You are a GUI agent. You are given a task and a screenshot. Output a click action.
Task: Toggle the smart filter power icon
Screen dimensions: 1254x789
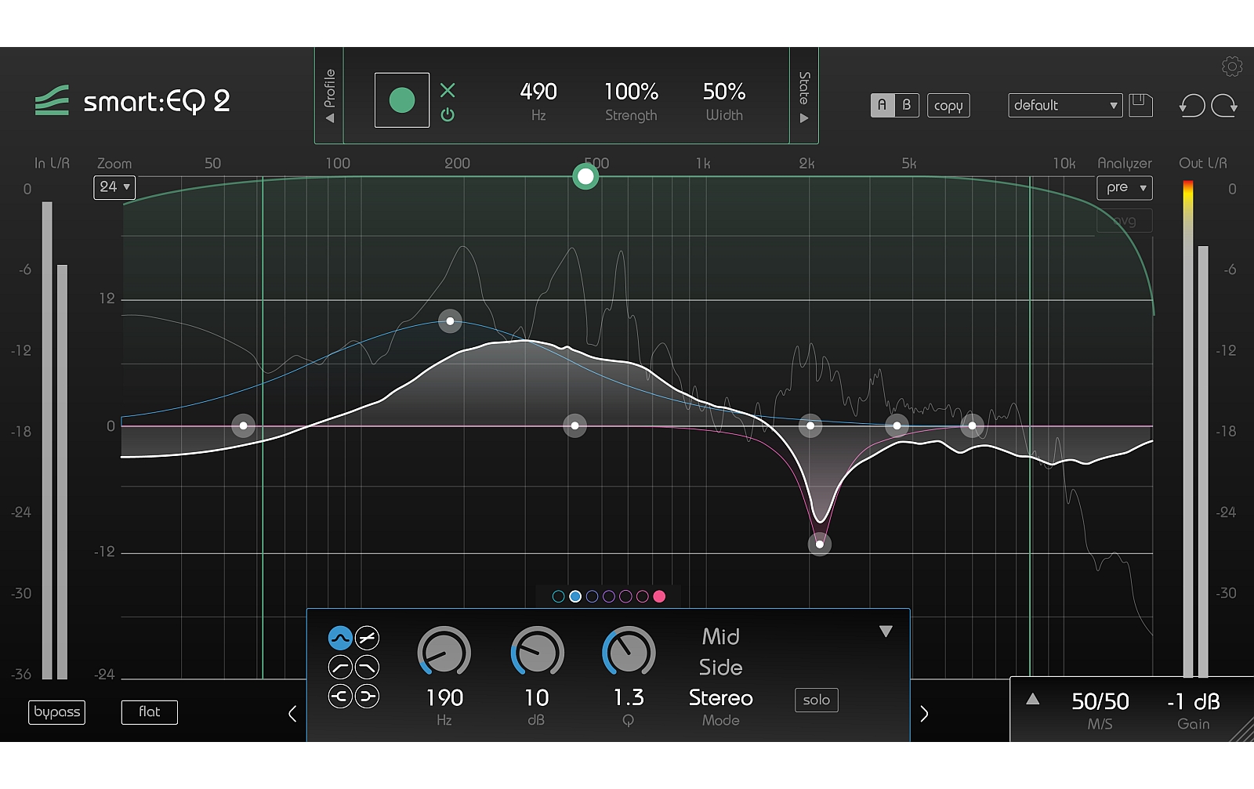coord(448,114)
